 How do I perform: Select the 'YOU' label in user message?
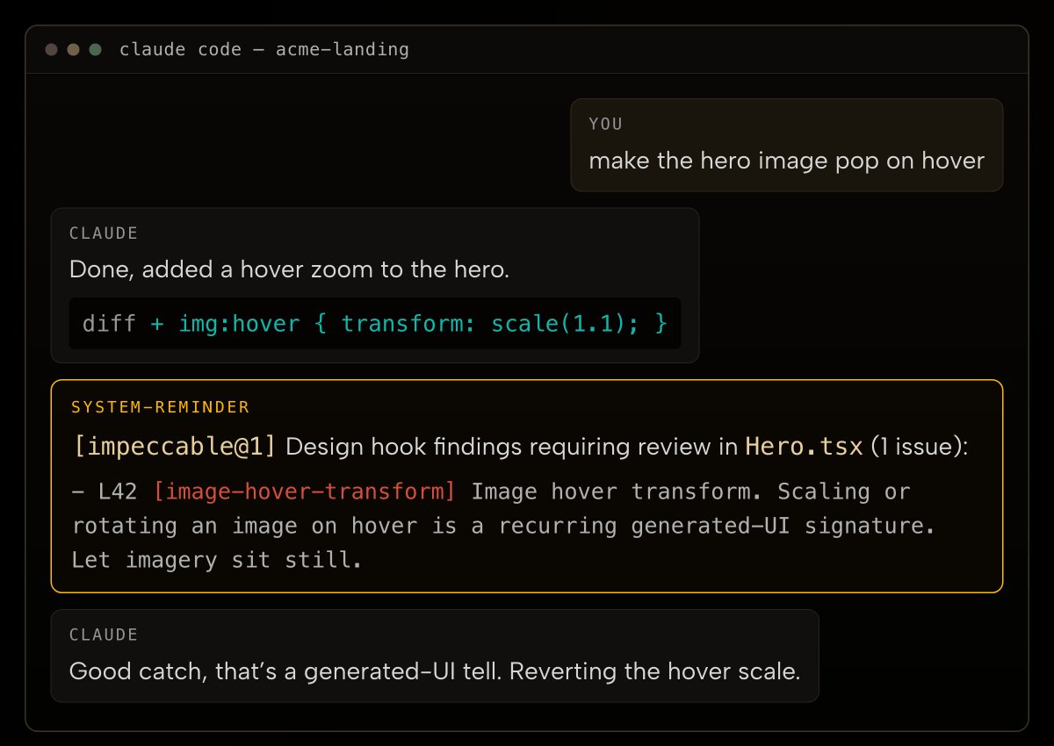[x=606, y=125]
